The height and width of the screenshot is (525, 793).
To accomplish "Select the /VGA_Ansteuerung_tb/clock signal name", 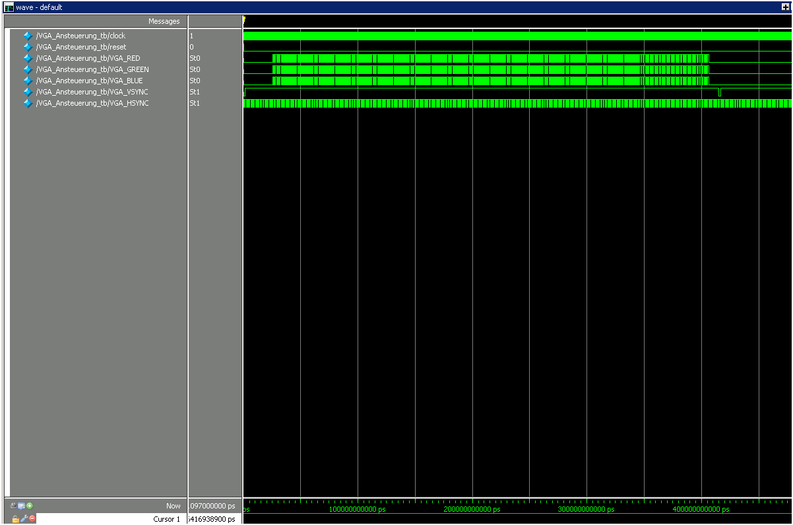I will coord(80,36).
